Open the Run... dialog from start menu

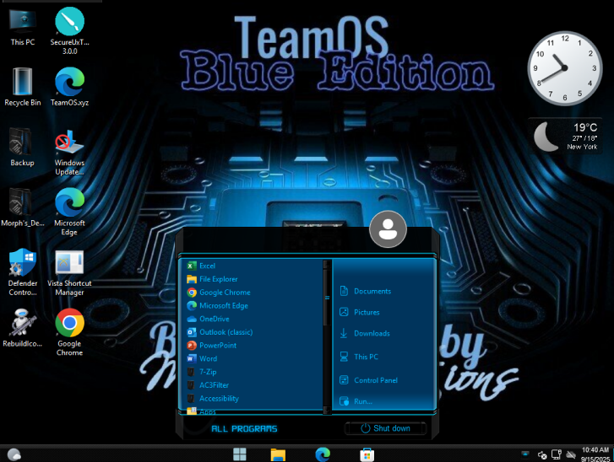point(356,401)
